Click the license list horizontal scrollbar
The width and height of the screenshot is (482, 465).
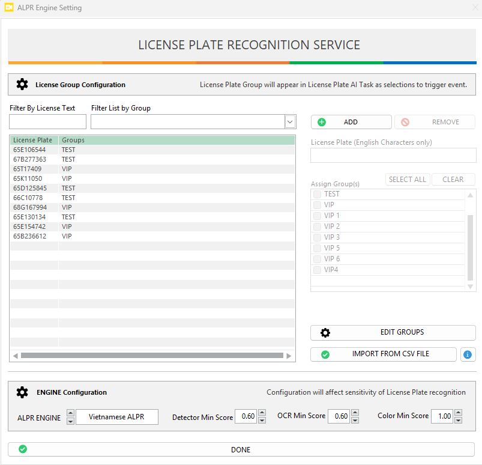pyautogui.click(x=152, y=356)
